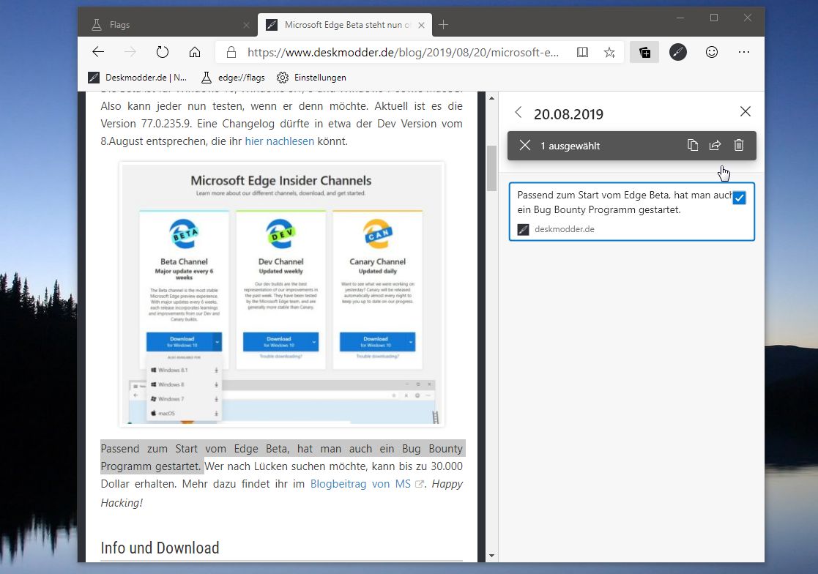Click the macOS entry in image
Screen dimensions: 818x574
[184, 413]
